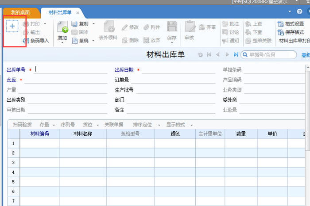Click the 材料编码 column header
Image resolution: width=310 pixels, height=206 pixels.
pyautogui.click(x=39, y=134)
